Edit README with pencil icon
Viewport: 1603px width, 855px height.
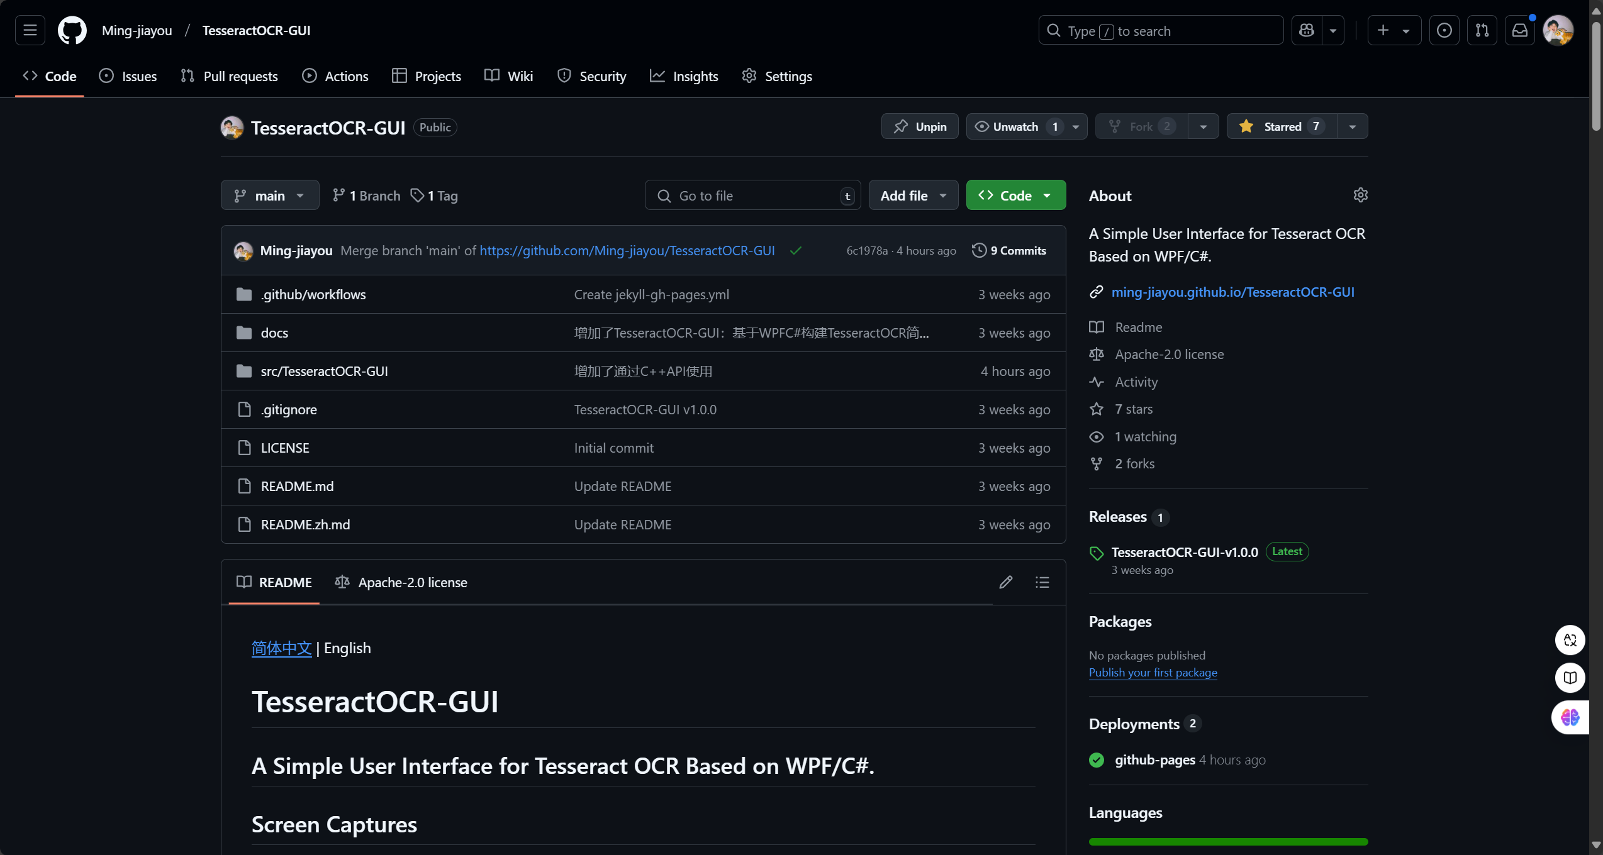tap(1006, 582)
